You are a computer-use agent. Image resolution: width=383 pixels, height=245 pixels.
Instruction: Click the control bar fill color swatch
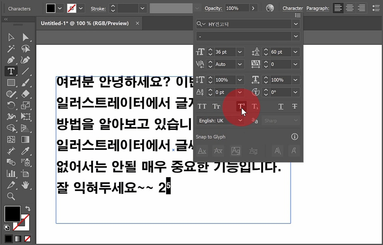pyautogui.click(x=51, y=8)
